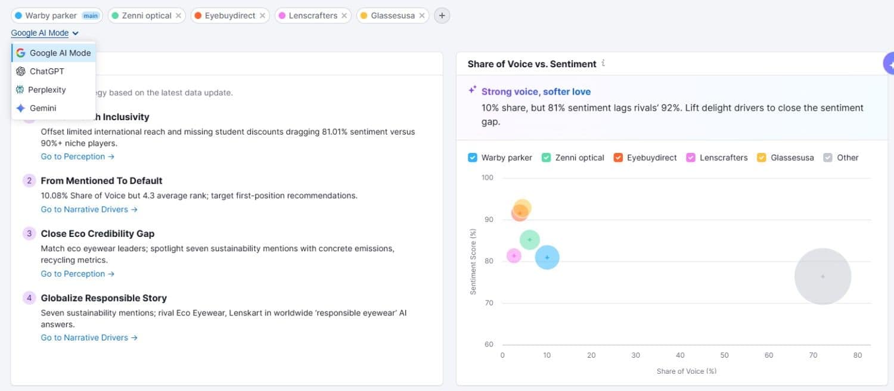Click the Strong voice, softer love headline
The image size is (894, 391).
tap(536, 92)
